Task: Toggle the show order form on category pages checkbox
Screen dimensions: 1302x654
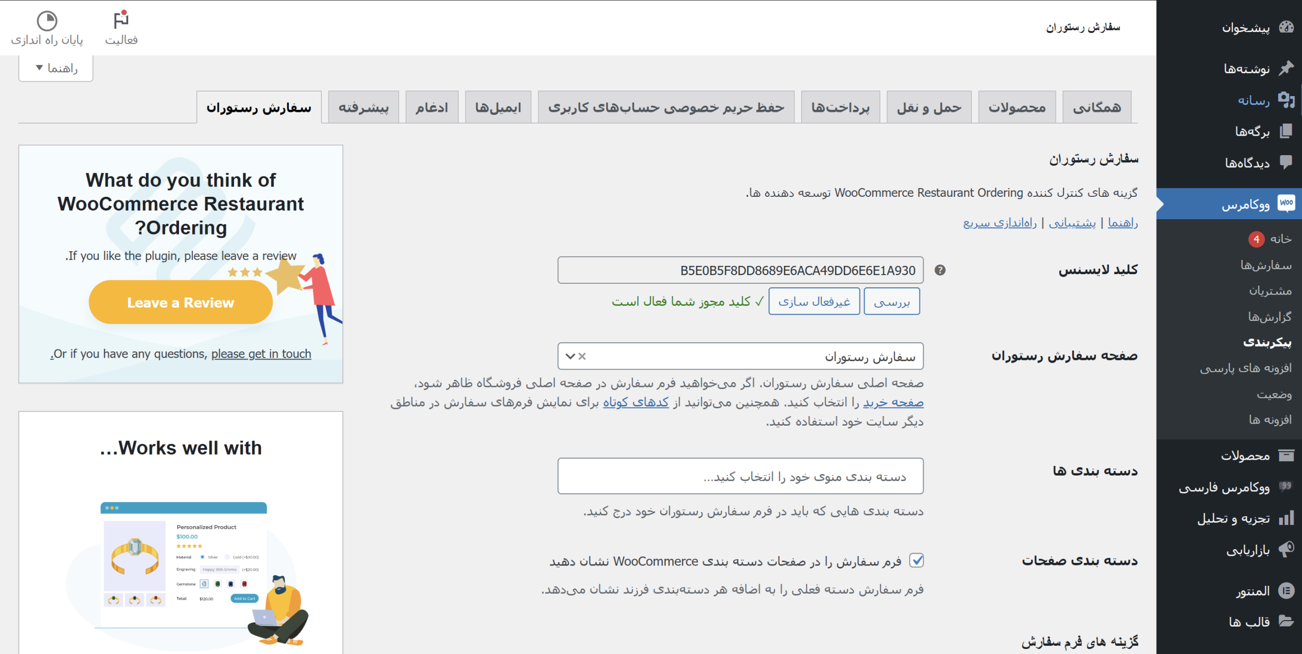Action: pos(916,560)
